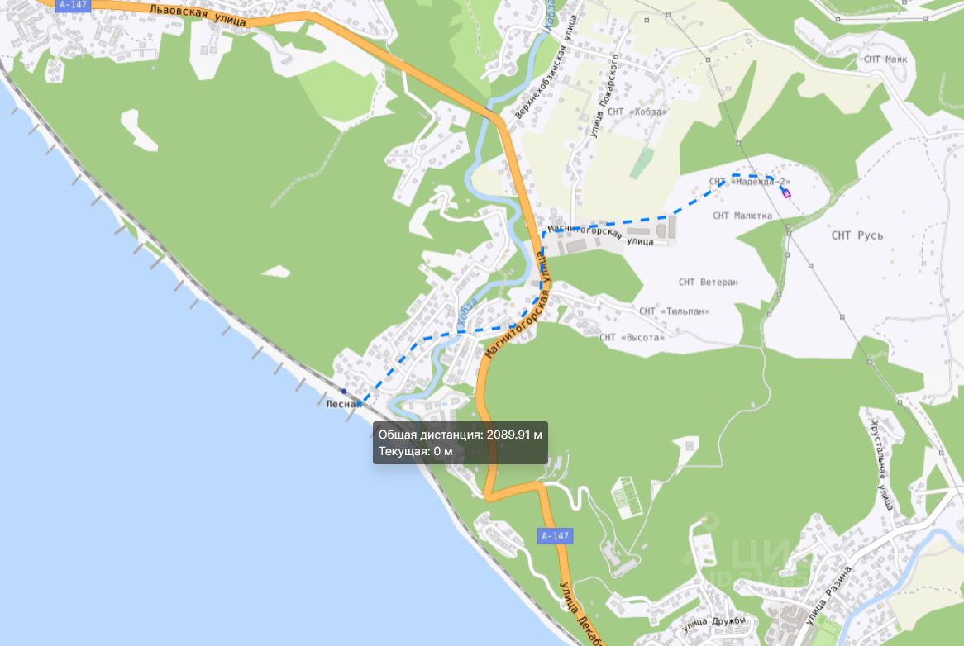Image resolution: width=964 pixels, height=646 pixels.
Task: Click the улица Дружбы street label
Action: pos(713,624)
